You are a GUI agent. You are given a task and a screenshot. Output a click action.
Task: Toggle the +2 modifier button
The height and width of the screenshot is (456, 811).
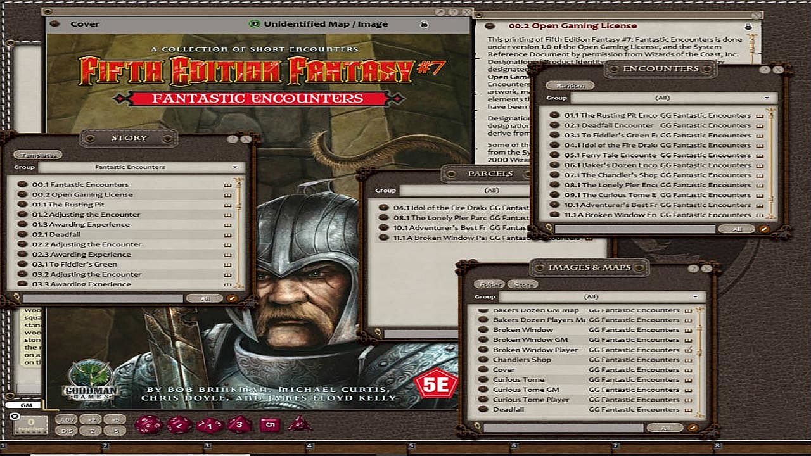point(91,419)
